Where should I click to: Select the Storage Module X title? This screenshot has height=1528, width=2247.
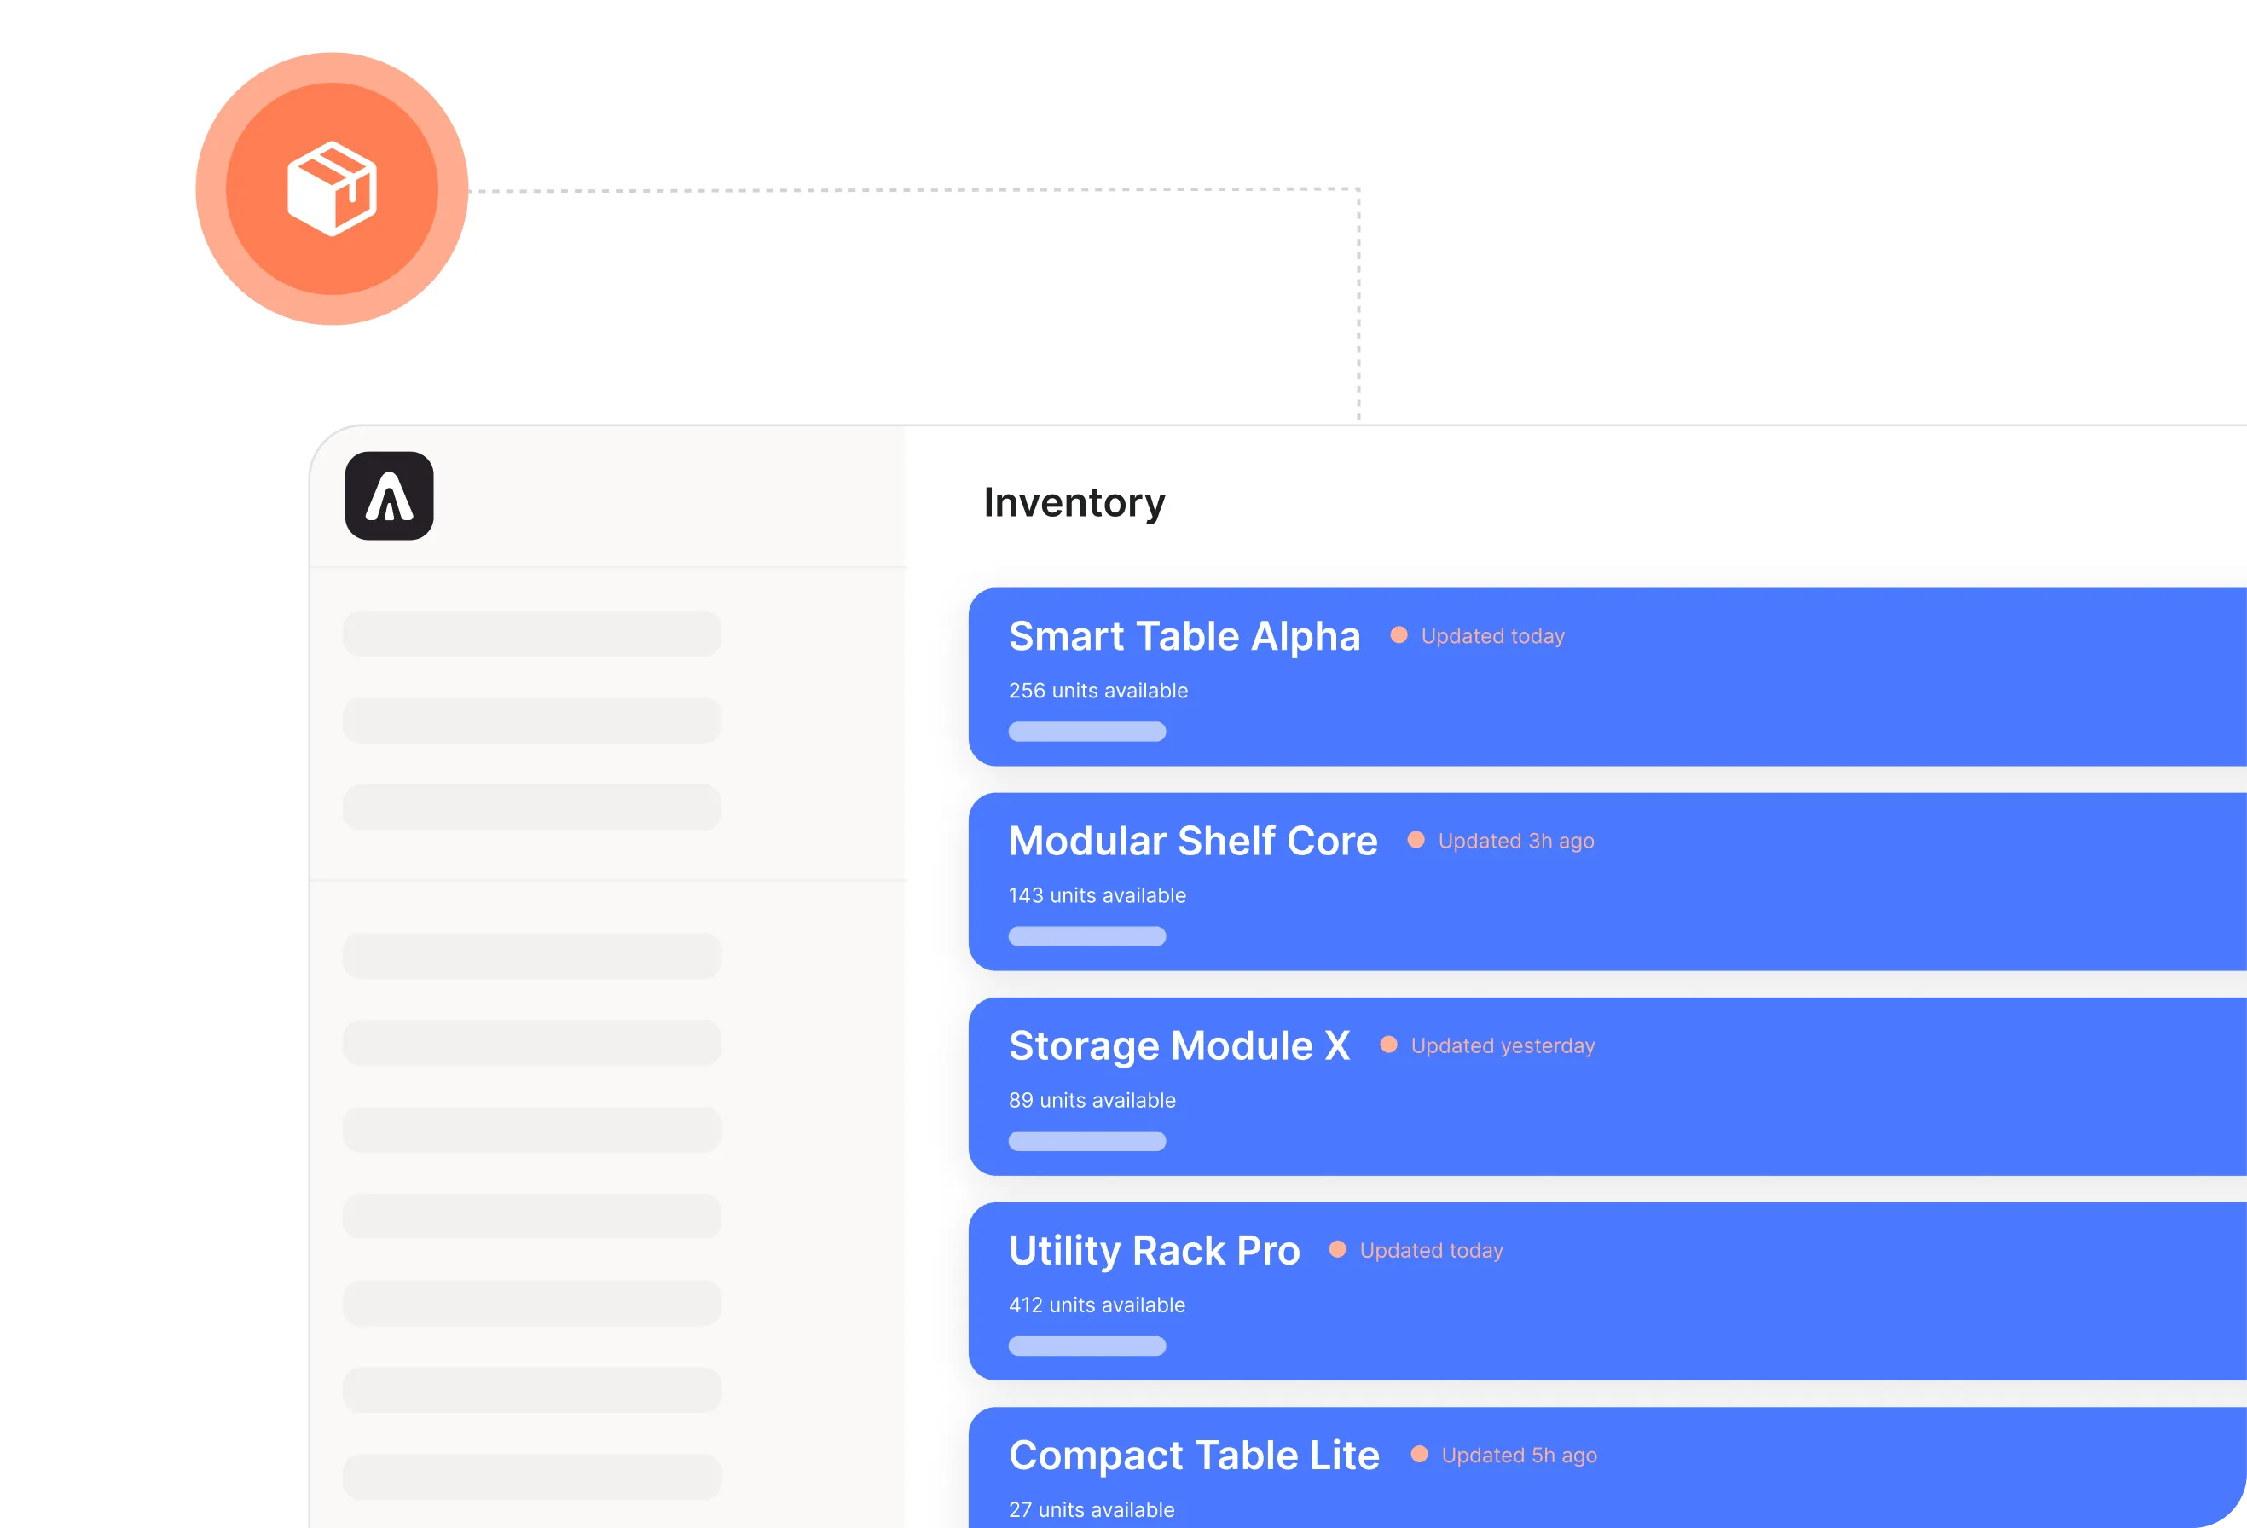(1179, 1046)
